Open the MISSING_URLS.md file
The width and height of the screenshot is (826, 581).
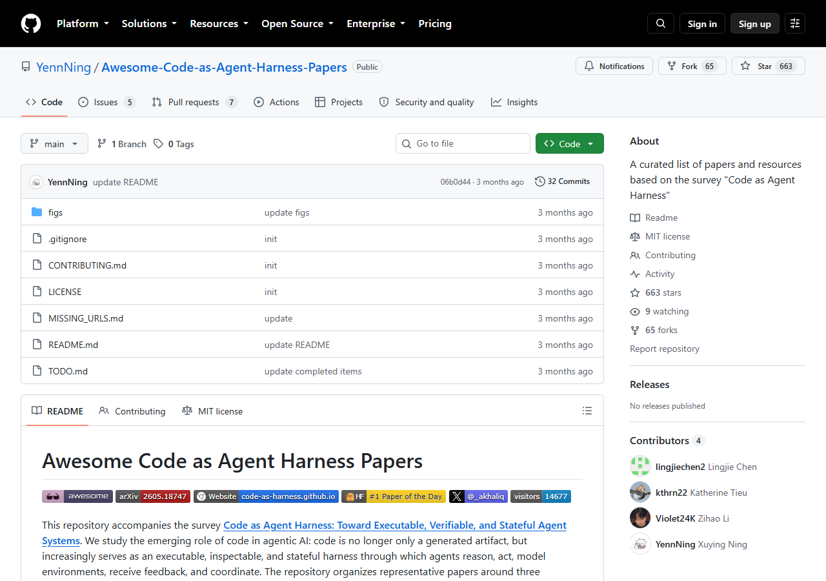point(86,318)
